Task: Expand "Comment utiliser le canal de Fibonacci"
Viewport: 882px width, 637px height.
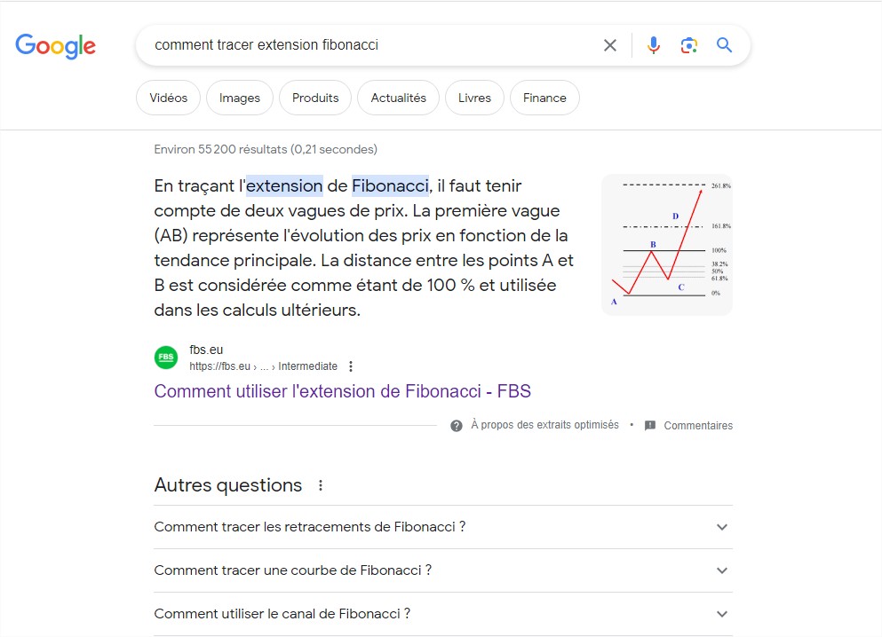Action: pyautogui.click(x=722, y=614)
